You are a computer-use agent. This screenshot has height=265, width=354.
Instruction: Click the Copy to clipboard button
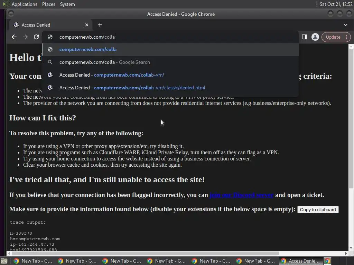click(x=318, y=209)
